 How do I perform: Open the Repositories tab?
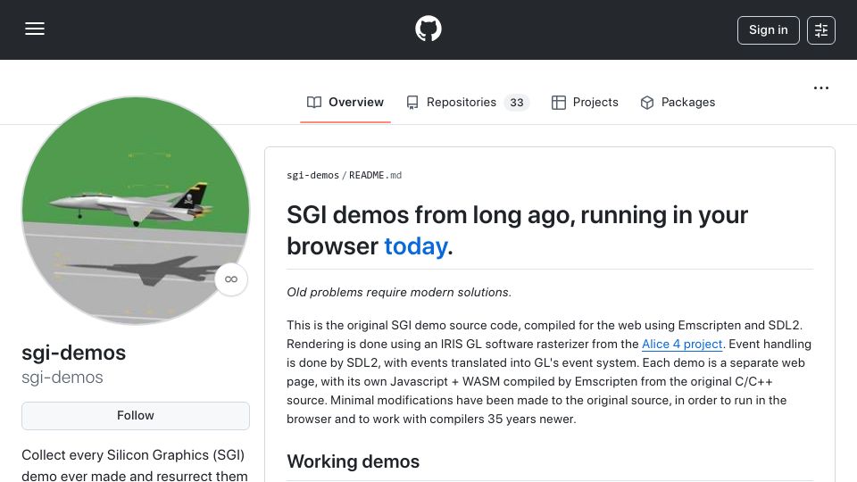(x=467, y=102)
